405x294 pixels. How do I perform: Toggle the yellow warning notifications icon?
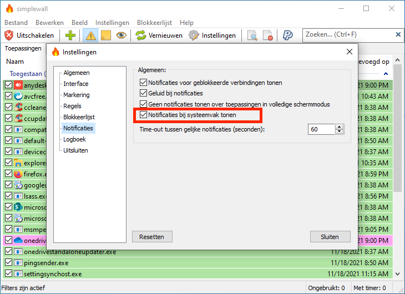coord(90,35)
